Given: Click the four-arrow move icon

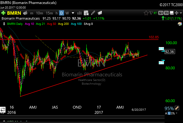Looking at the screenshot, I should pos(177,13).
